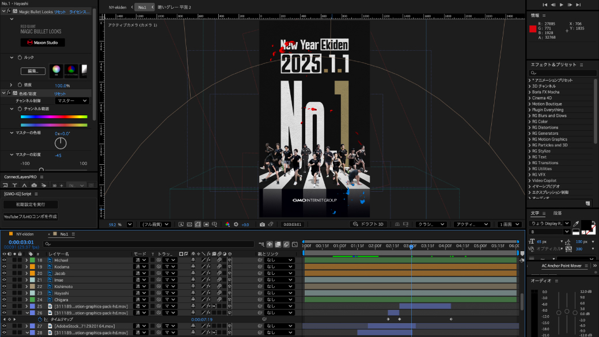599x337 pixels.
Task: Click リセット link for 色相/彩度 effect
Action: click(x=59, y=93)
